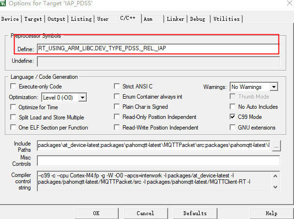Screen dimensions: 294x219
Task: Select the Output tab
Action: 56,19
